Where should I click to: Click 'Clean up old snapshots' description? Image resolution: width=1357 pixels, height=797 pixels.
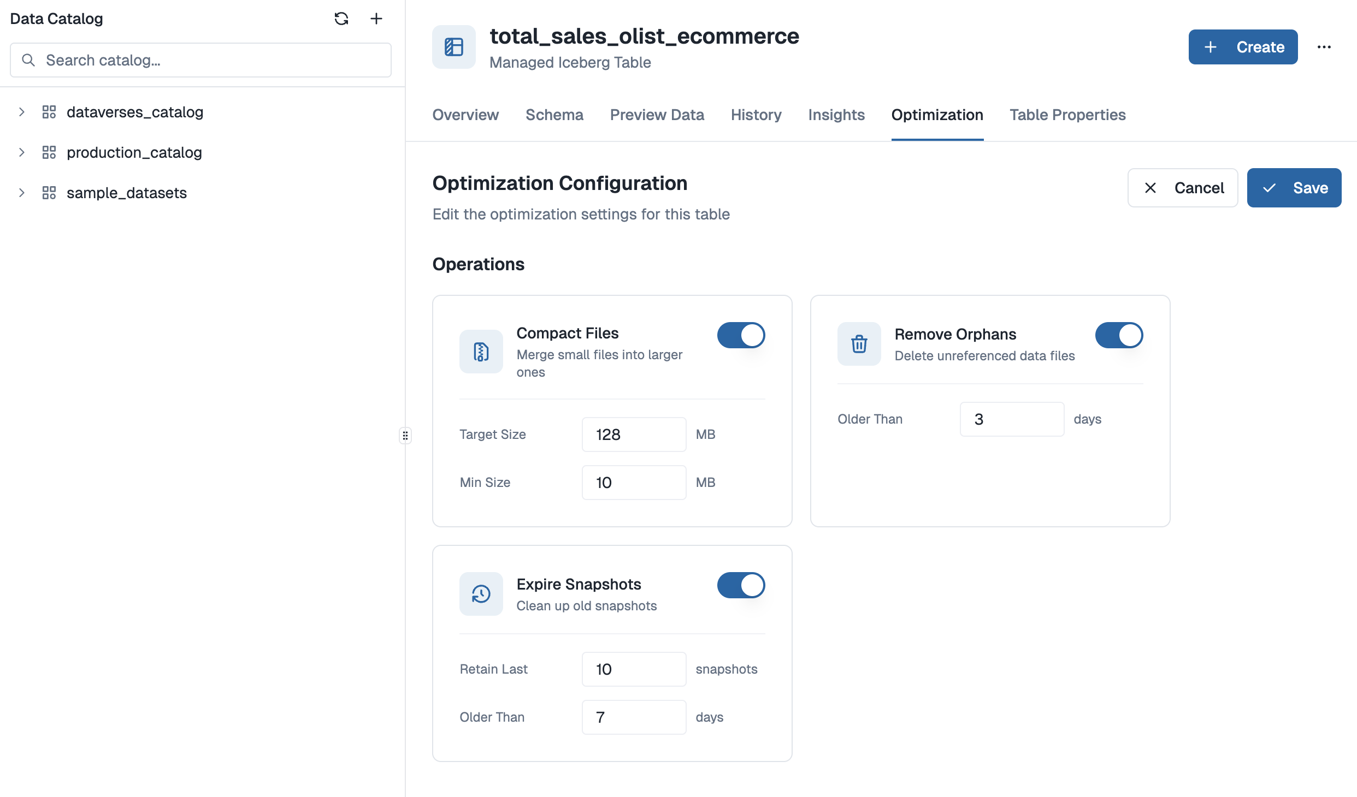coord(587,606)
